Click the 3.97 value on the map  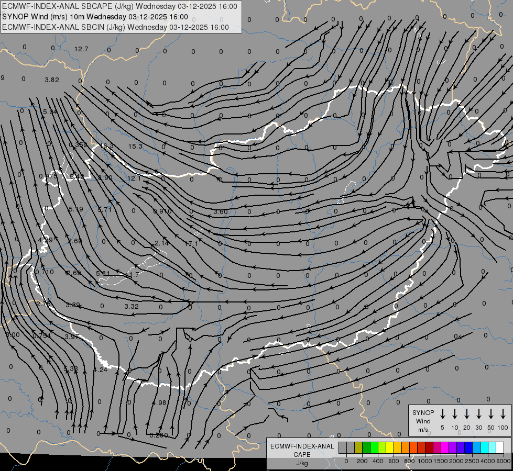point(72,337)
